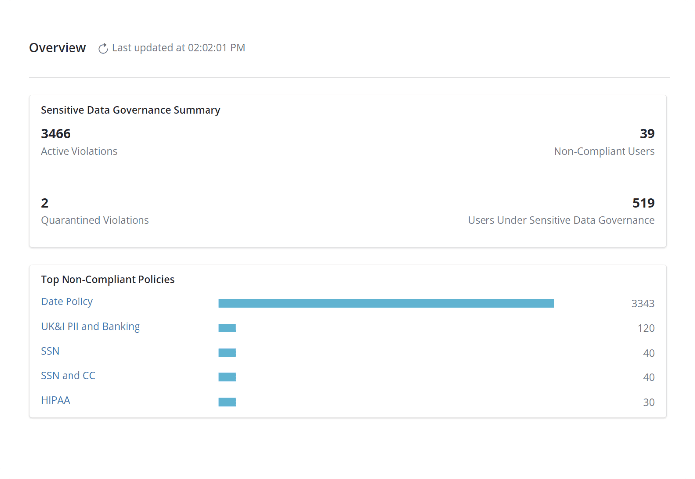Click Users Under Sensitive Data Governance label
This screenshot has height=479, width=695.
coord(561,220)
